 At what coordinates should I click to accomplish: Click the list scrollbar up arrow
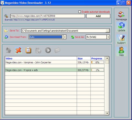tap(107, 58)
